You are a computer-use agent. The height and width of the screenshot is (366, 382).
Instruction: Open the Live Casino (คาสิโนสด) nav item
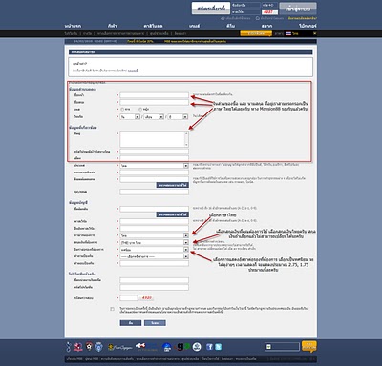point(153,26)
